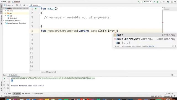Choose 'data' IntArray completion suggestion

tap(145, 35)
